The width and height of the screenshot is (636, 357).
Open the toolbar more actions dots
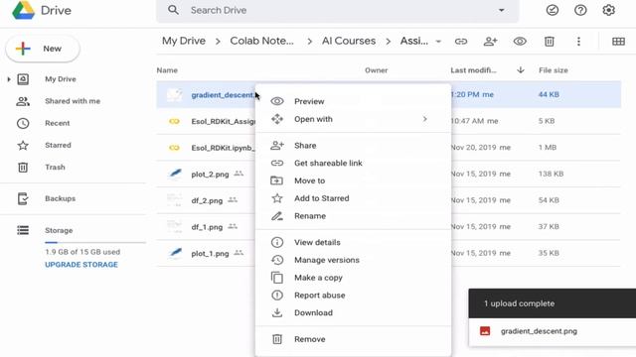[x=578, y=42]
